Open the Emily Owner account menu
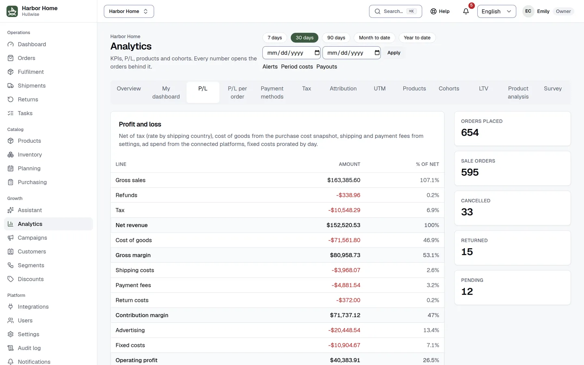 coord(548,11)
